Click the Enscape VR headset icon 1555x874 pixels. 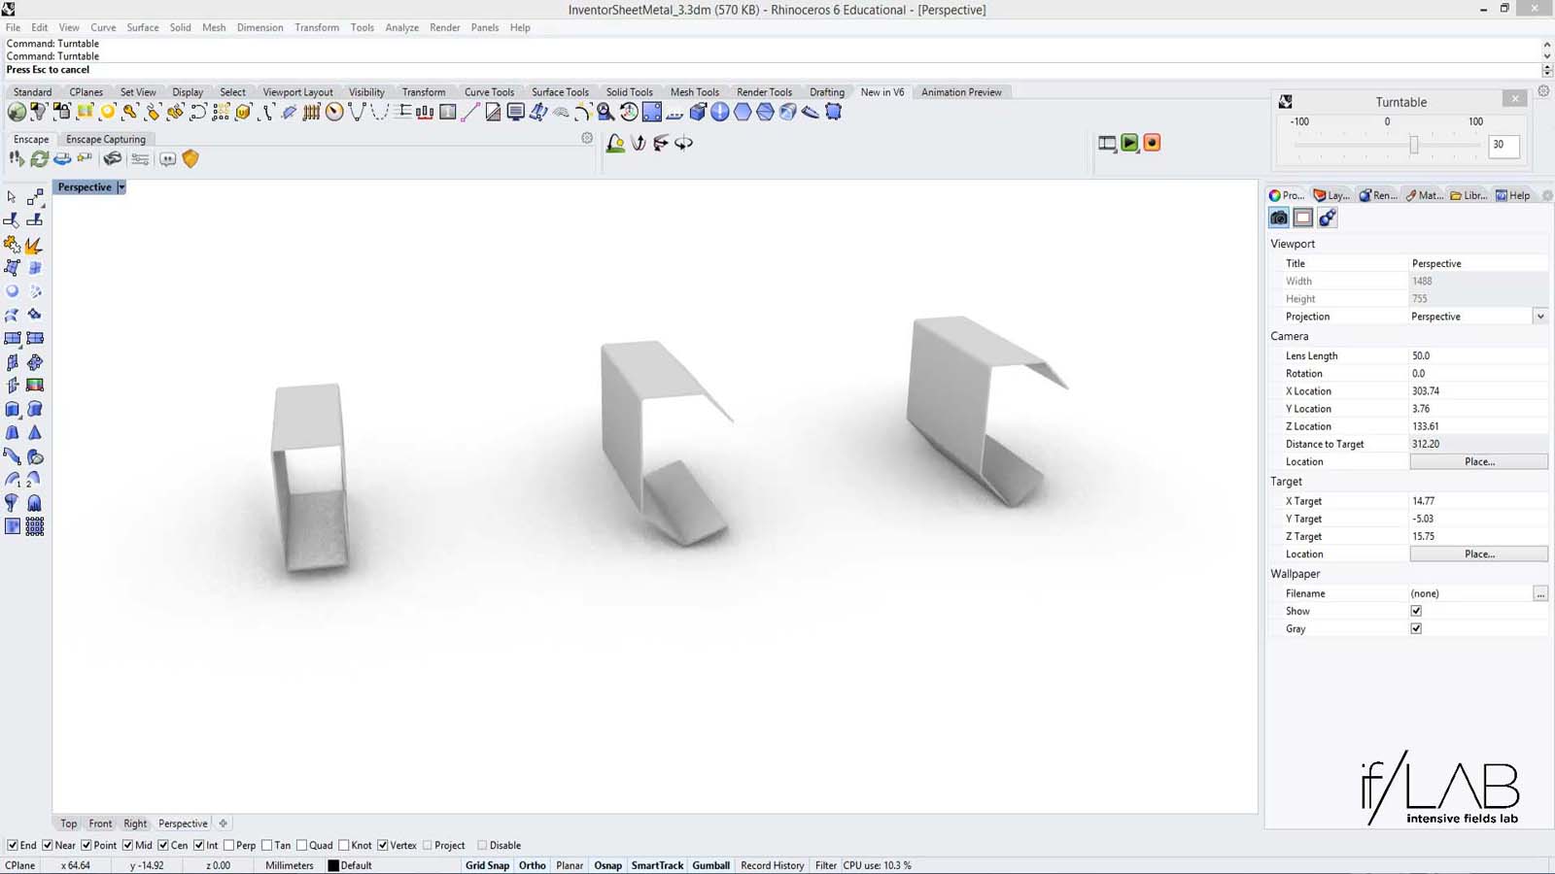113,158
